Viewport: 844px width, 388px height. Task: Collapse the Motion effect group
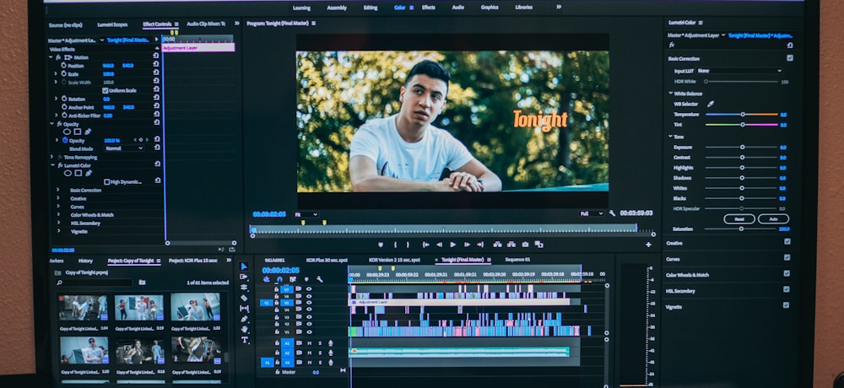(x=51, y=57)
